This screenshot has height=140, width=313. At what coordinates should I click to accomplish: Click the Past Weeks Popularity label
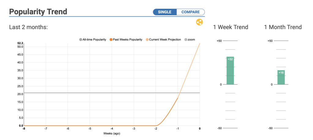[127, 40]
